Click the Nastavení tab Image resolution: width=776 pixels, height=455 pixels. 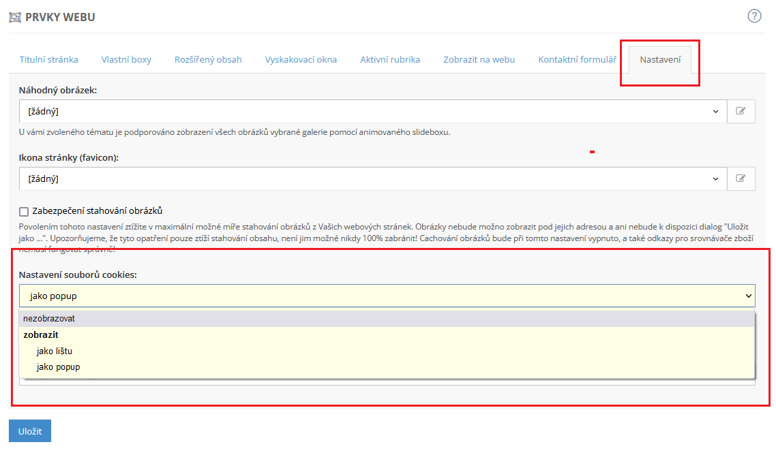click(659, 60)
